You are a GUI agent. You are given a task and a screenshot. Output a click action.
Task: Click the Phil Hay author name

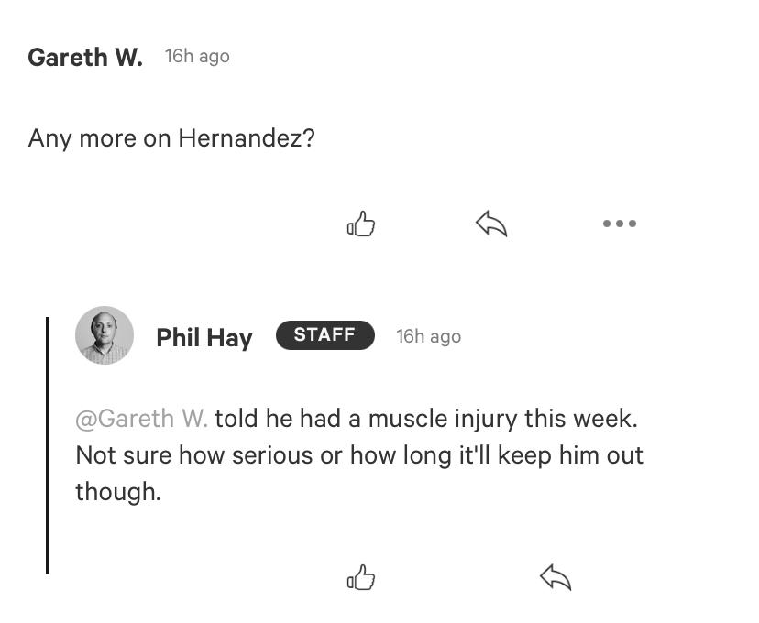click(x=204, y=338)
